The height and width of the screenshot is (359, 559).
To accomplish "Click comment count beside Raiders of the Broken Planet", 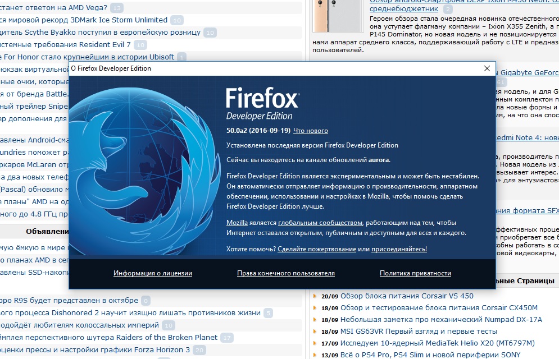I will pyautogui.click(x=227, y=338).
